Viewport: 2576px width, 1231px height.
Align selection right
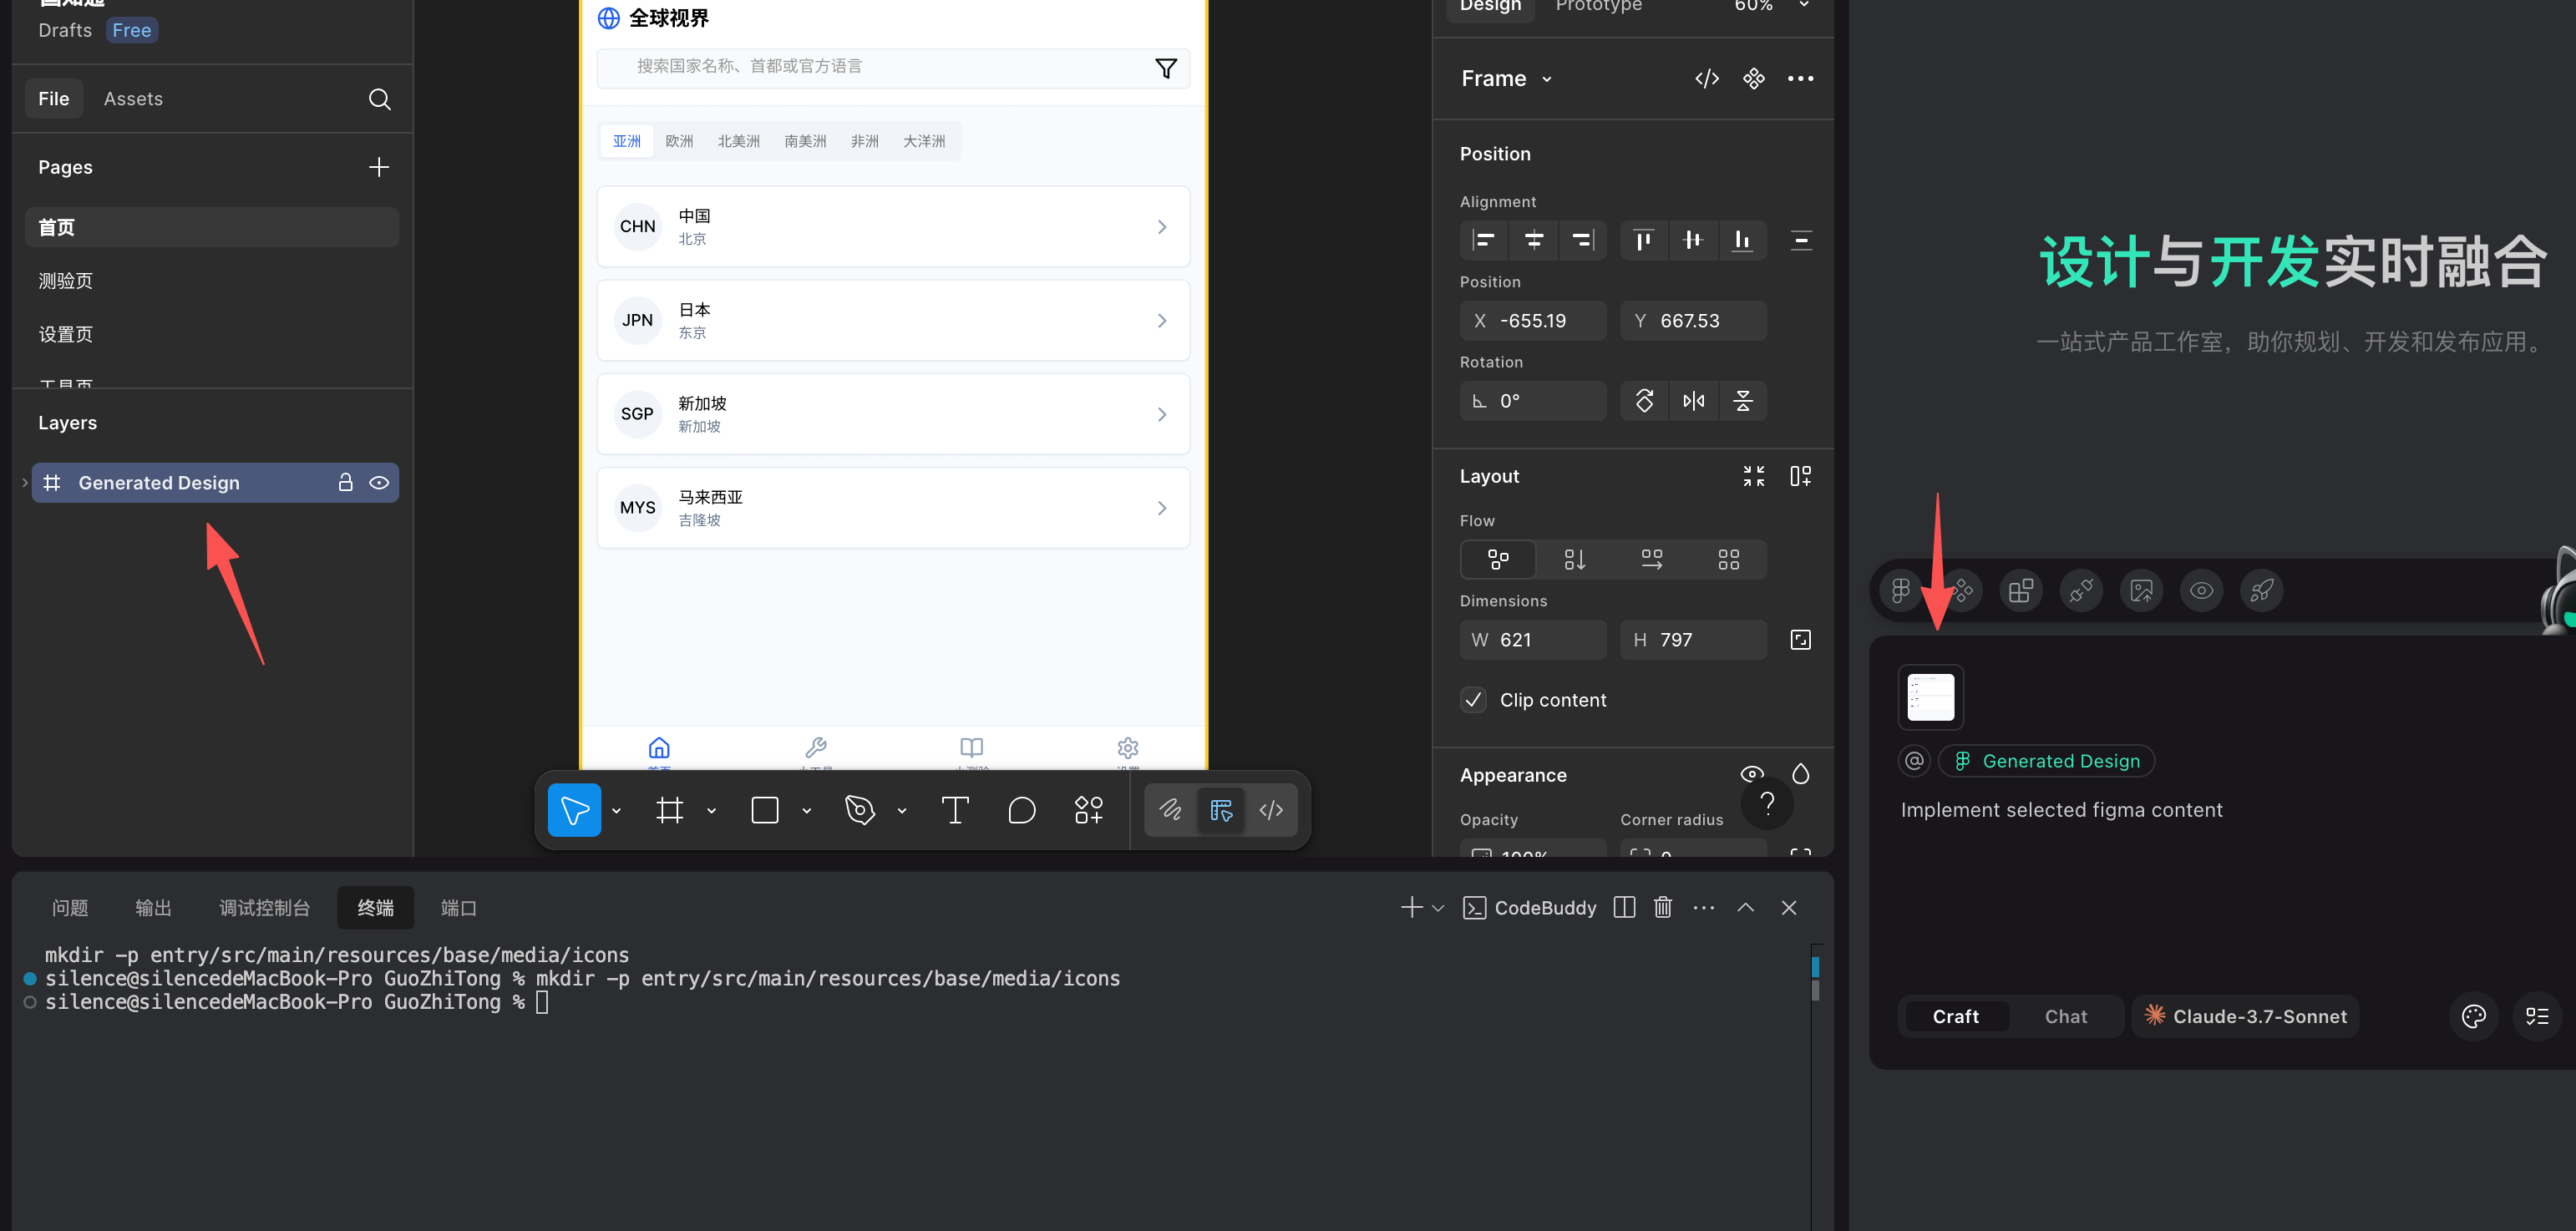[1582, 240]
